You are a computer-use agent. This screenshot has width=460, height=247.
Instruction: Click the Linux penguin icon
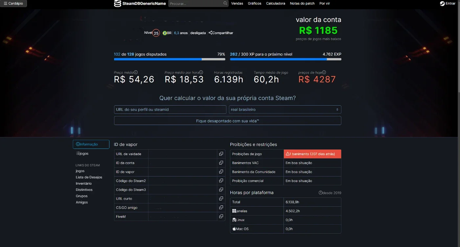click(x=234, y=220)
